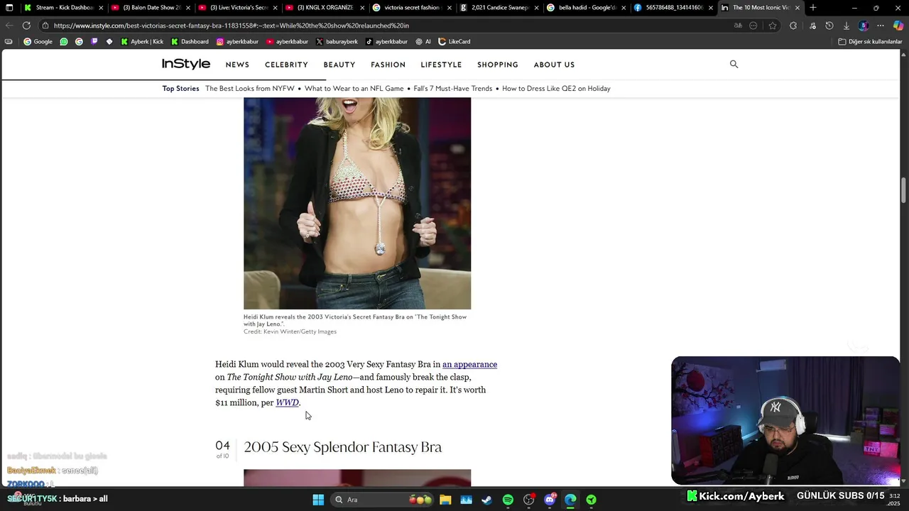Open the BEAUTY menu item
The height and width of the screenshot is (511, 909).
(339, 65)
